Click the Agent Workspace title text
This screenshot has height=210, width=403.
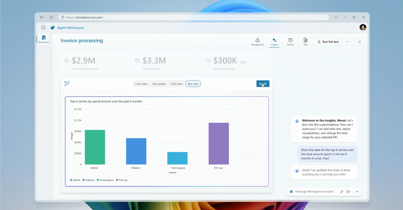click(x=71, y=28)
